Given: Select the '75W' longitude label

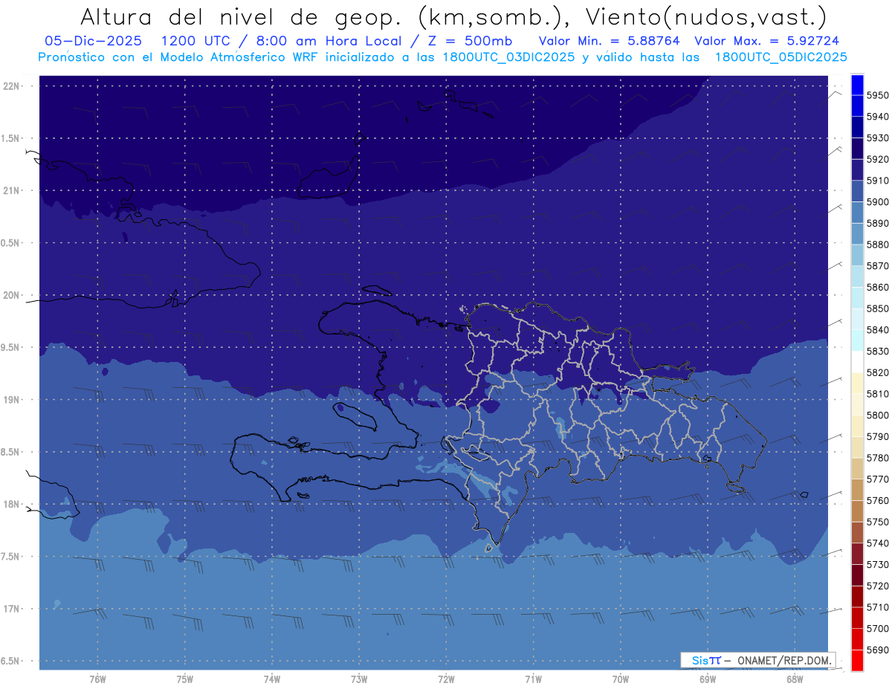Looking at the screenshot, I should coord(184,679).
